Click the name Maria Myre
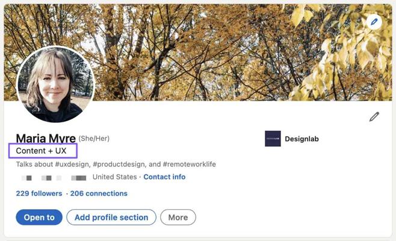Screen dimensions: 396x241 (46, 139)
